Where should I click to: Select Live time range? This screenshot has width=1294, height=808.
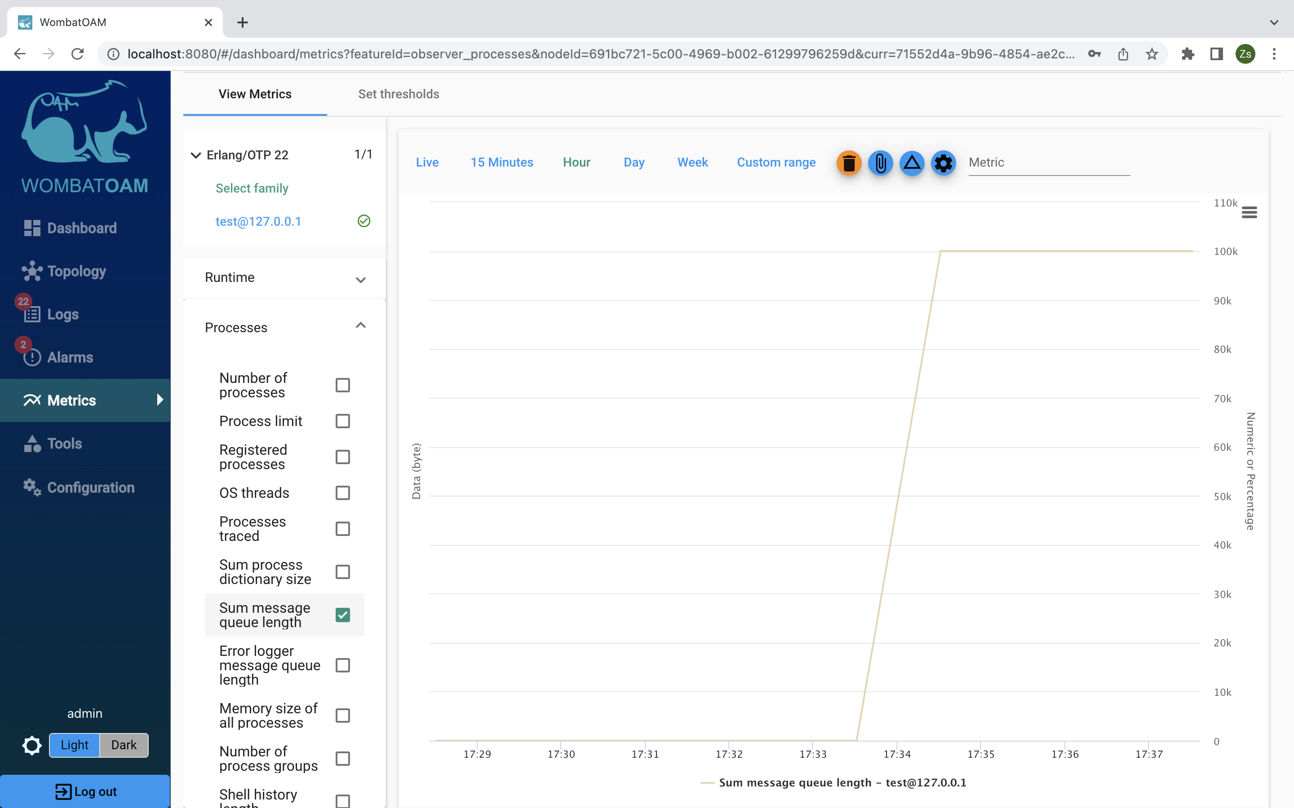(x=427, y=162)
